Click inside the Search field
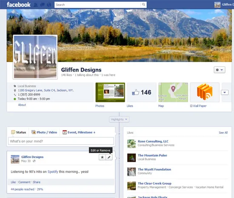The image size is (234, 198). [97, 5]
